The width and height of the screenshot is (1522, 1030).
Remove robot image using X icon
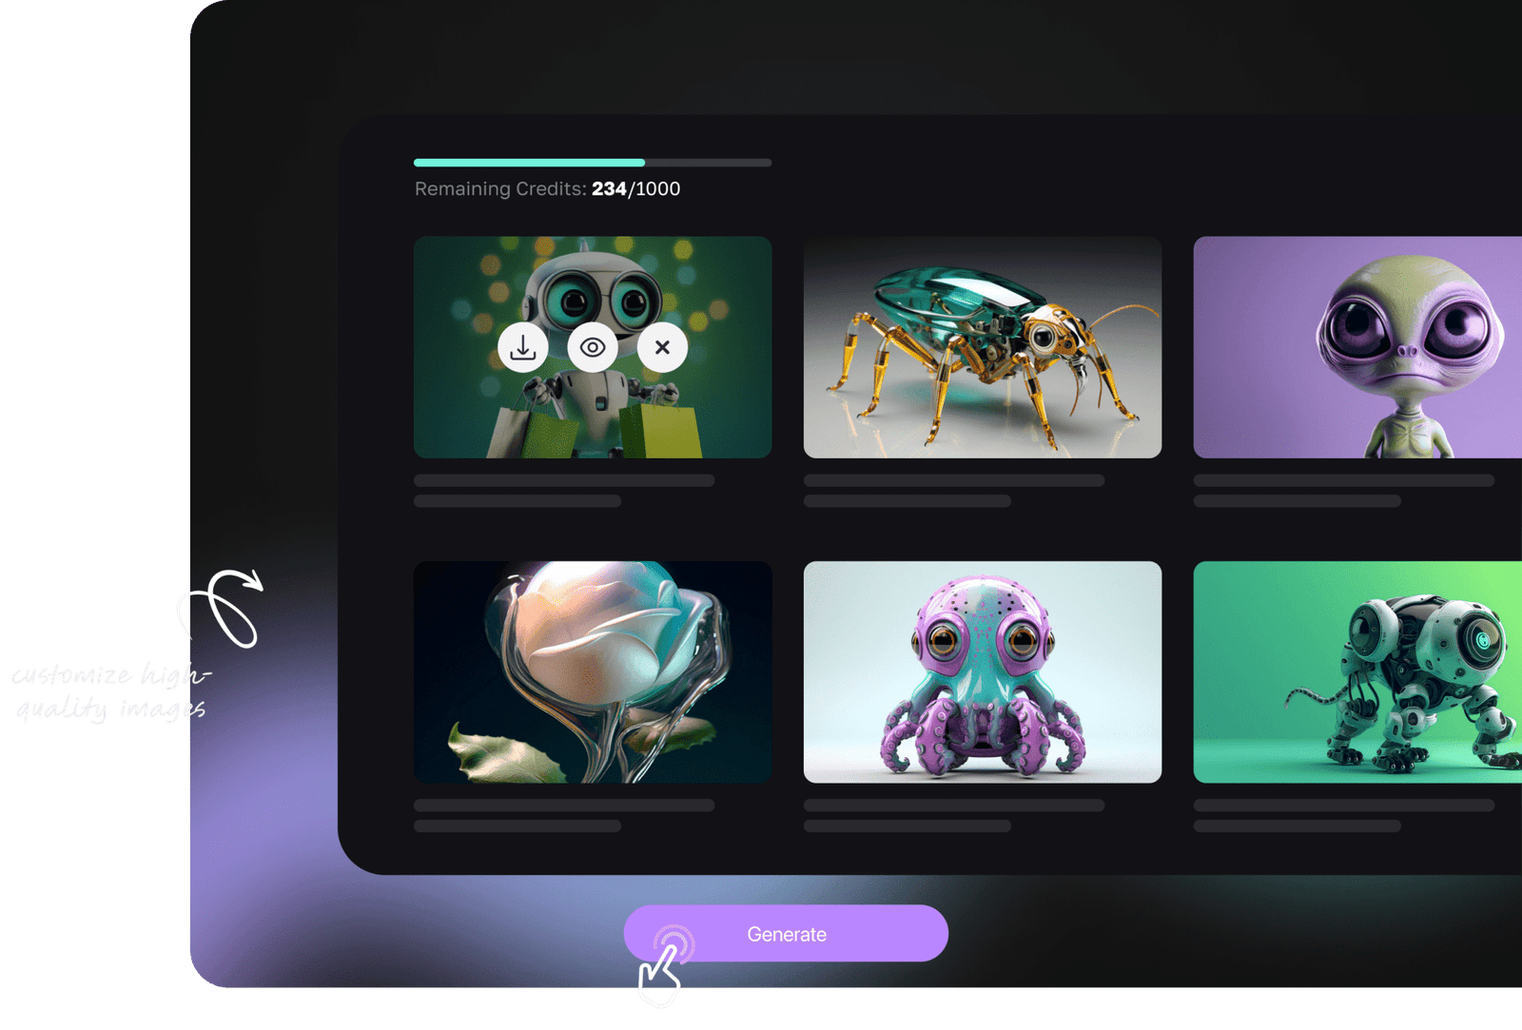click(x=662, y=348)
